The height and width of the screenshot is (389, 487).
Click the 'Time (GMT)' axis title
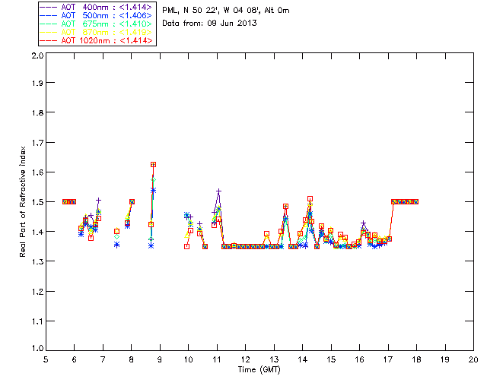(259, 370)
